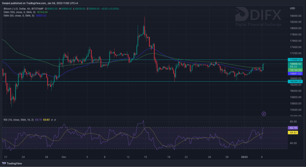The width and height of the screenshot is (306, 167).
Task: Click the Dec marker on time axis
Action: point(63,157)
